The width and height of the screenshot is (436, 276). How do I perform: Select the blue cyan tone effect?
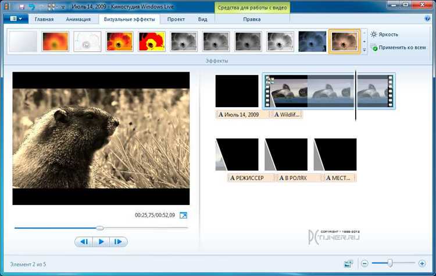[x=312, y=41]
